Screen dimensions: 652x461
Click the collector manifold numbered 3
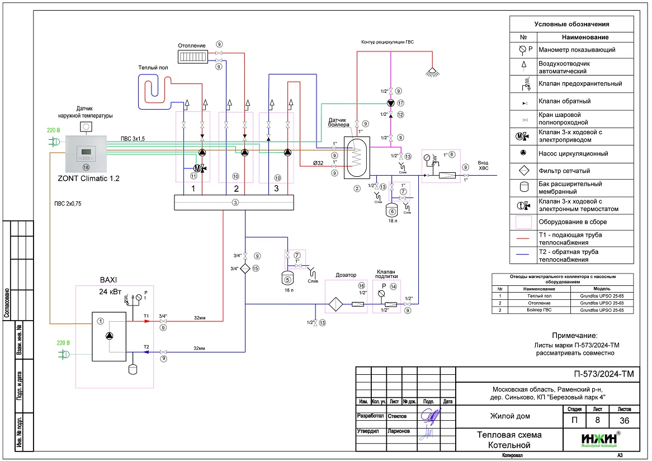(234, 202)
